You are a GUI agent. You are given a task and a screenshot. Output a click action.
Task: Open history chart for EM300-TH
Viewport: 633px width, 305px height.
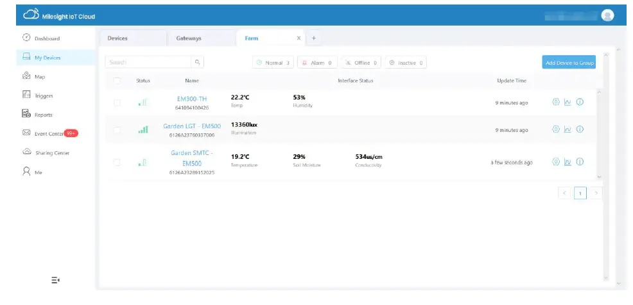568,103
